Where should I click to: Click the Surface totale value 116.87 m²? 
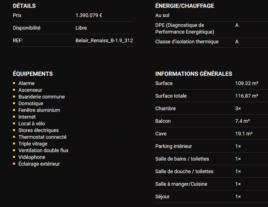247,96
